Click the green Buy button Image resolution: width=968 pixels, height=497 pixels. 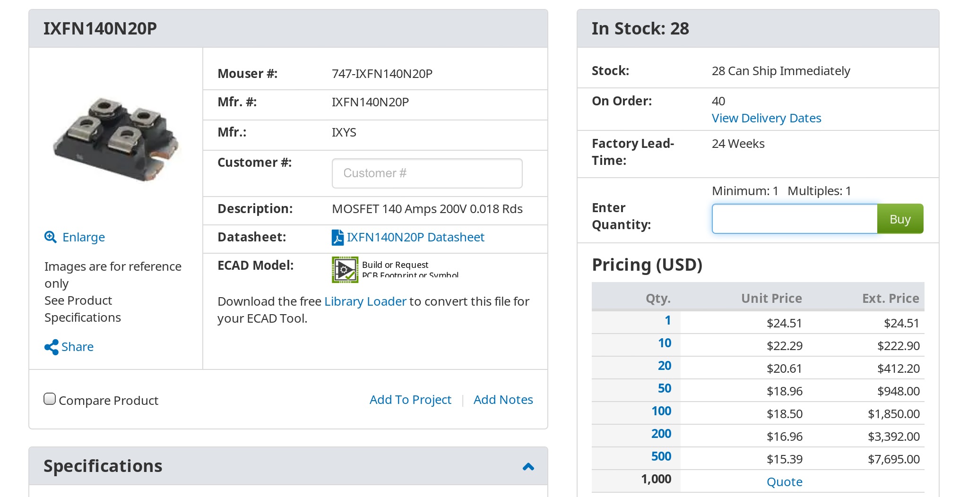[900, 219]
